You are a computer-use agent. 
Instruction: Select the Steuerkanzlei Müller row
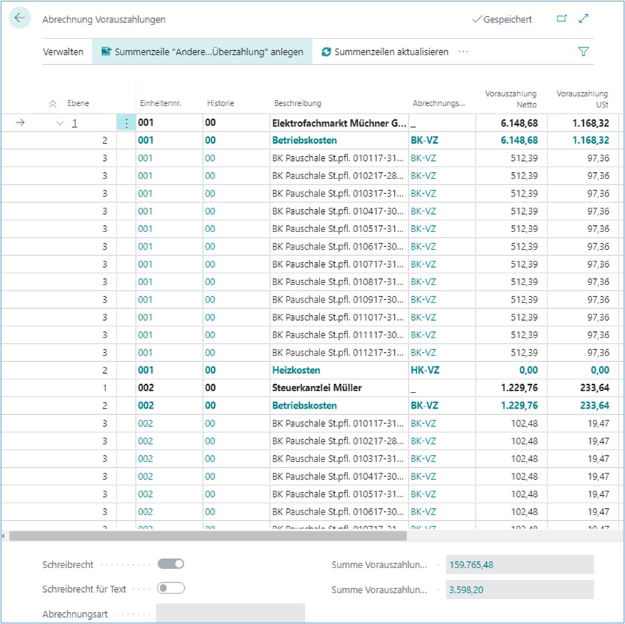[x=317, y=388]
